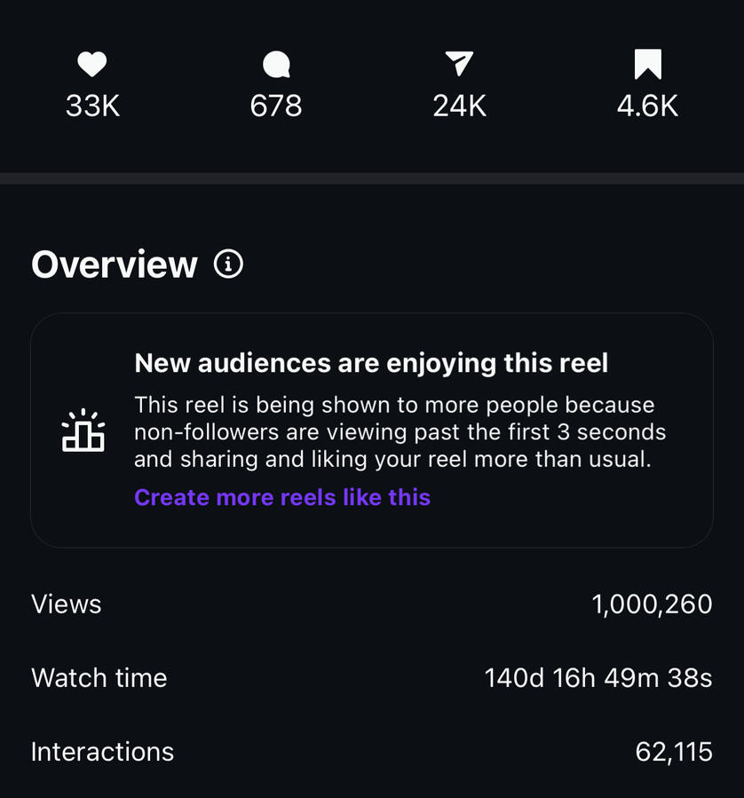This screenshot has width=744, height=798.
Task: Tap the 140d 16h 49m 38s value
Action: coord(598,678)
